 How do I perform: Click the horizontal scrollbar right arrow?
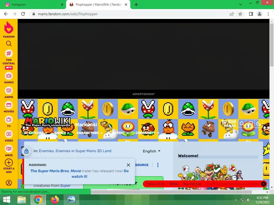tap(267, 192)
